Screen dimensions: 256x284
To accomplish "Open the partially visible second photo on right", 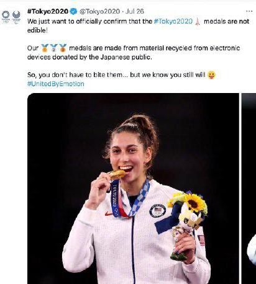I will [x=249, y=189].
